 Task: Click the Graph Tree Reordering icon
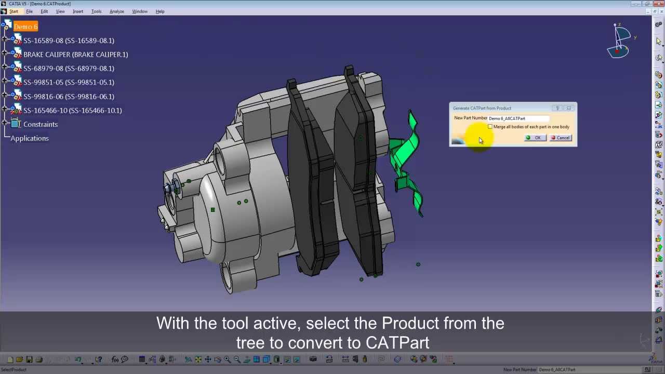pyautogui.click(x=659, y=135)
